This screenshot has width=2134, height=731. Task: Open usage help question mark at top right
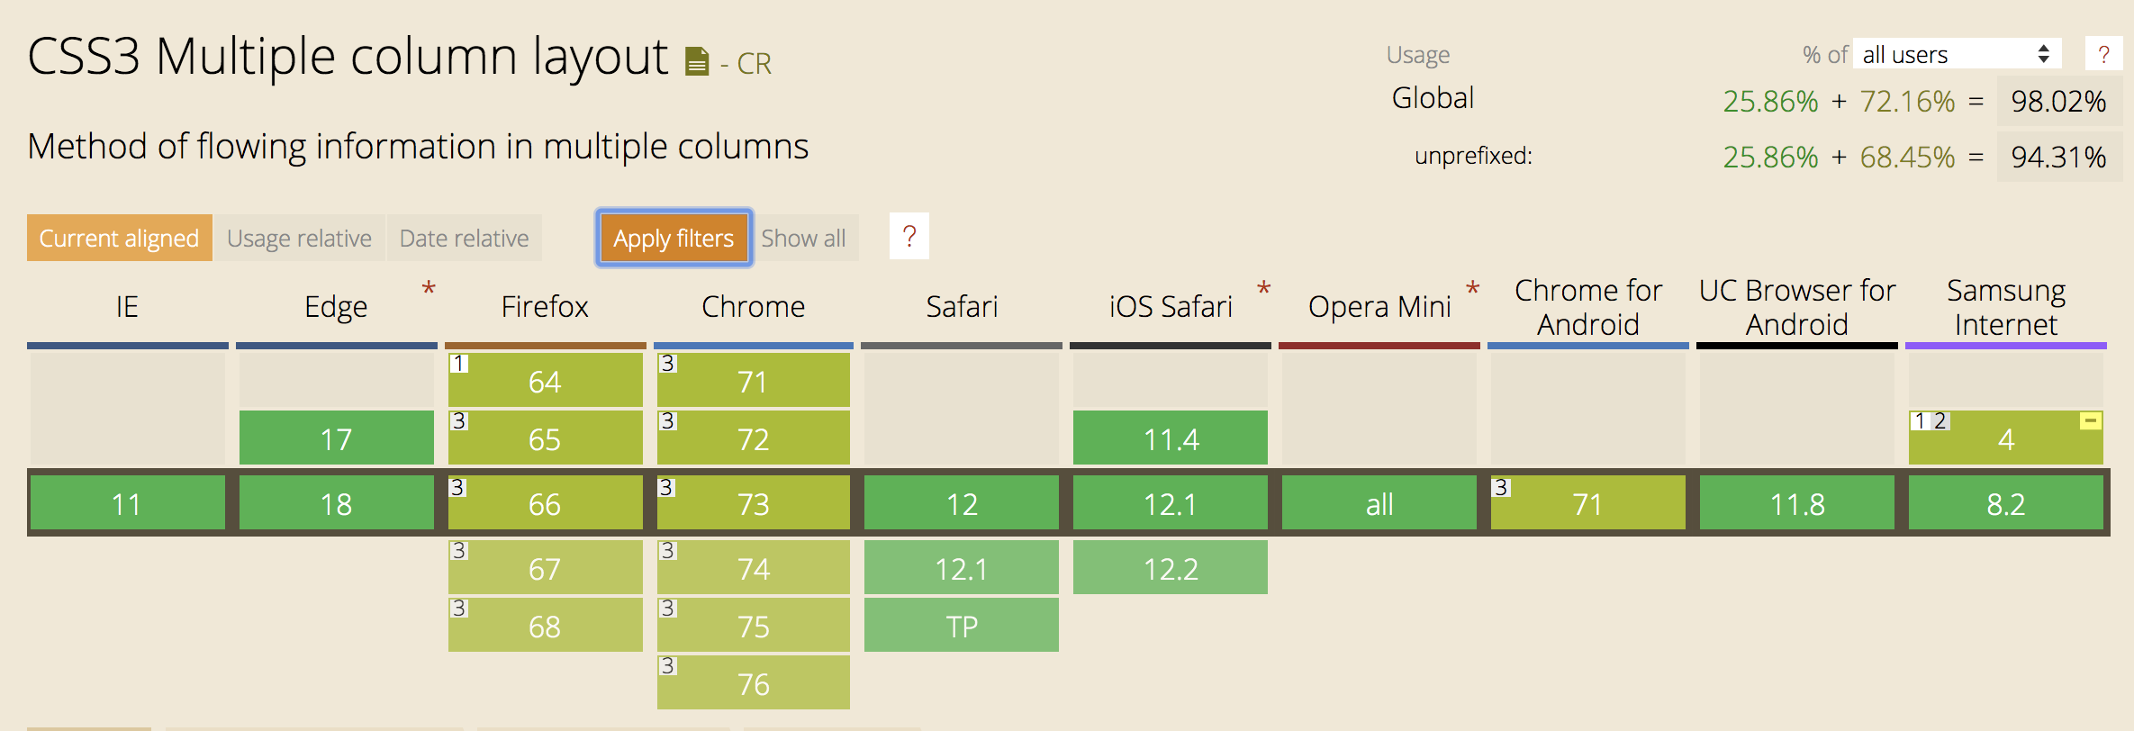pyautogui.click(x=2103, y=55)
